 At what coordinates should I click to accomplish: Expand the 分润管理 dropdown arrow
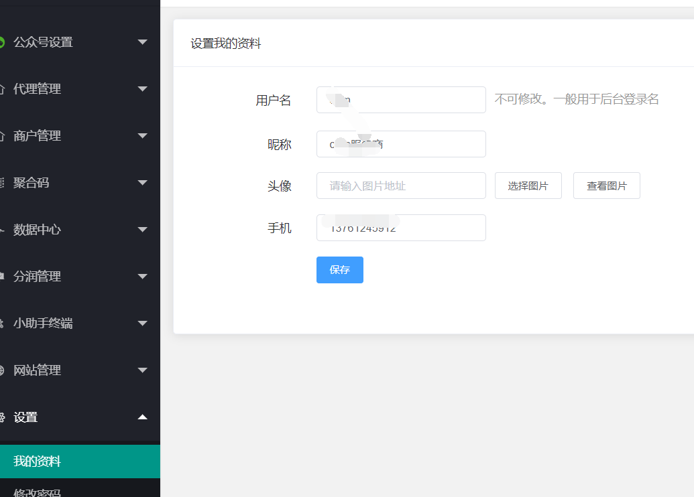click(x=143, y=277)
